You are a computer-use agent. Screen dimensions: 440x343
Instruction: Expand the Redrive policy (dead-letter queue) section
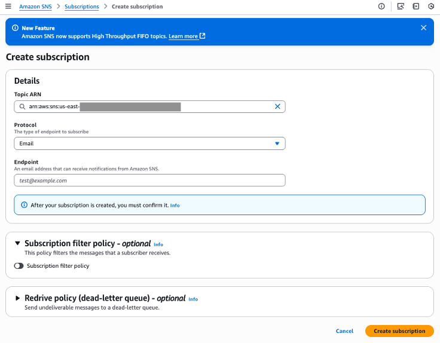[x=18, y=298]
